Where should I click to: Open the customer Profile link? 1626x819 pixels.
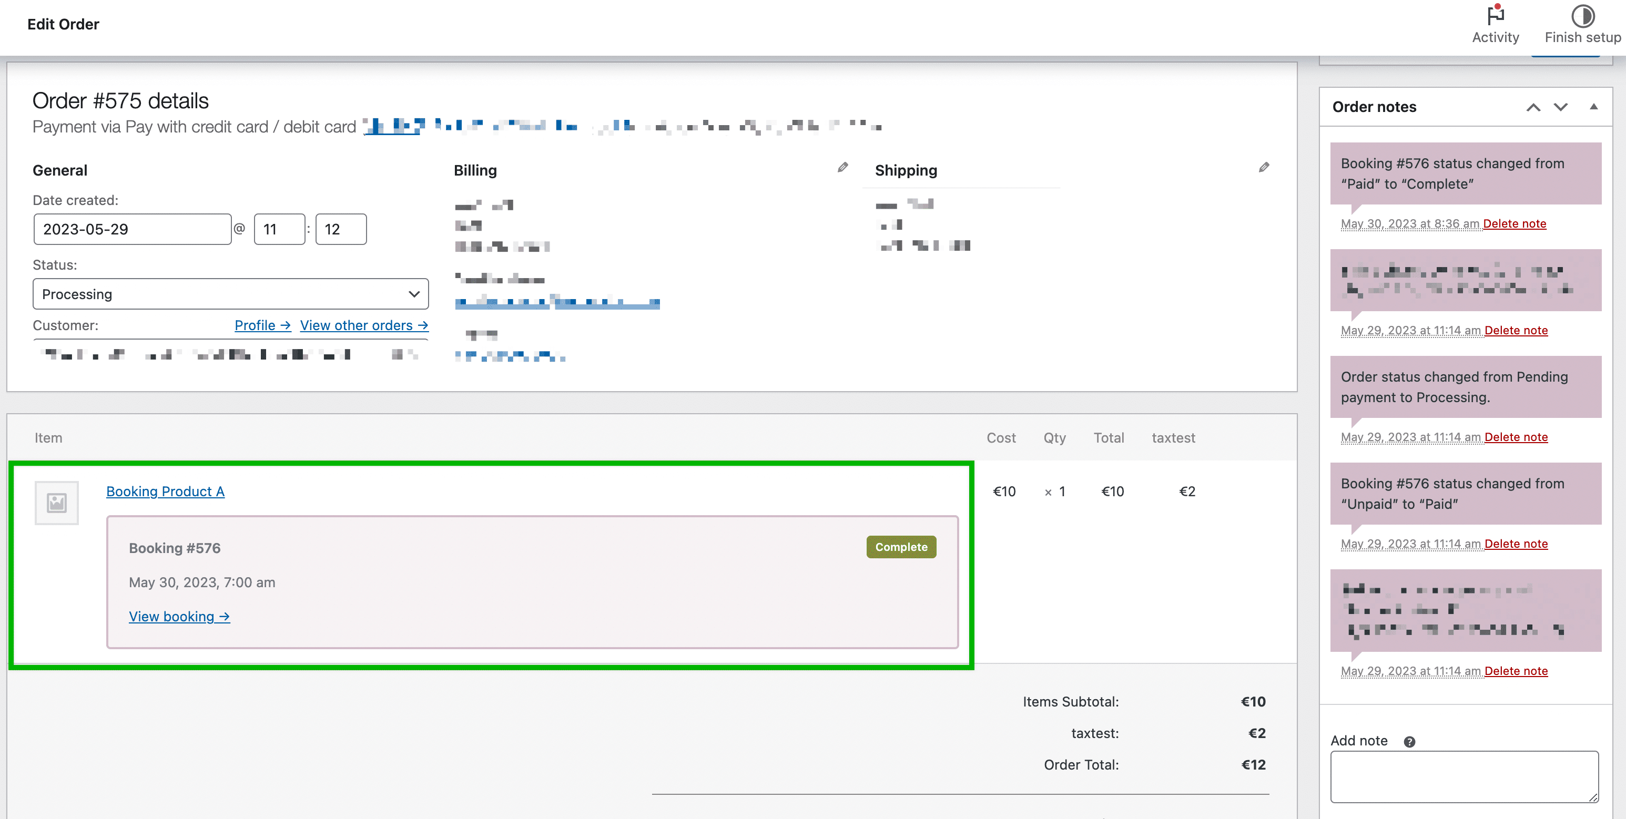pyautogui.click(x=262, y=325)
